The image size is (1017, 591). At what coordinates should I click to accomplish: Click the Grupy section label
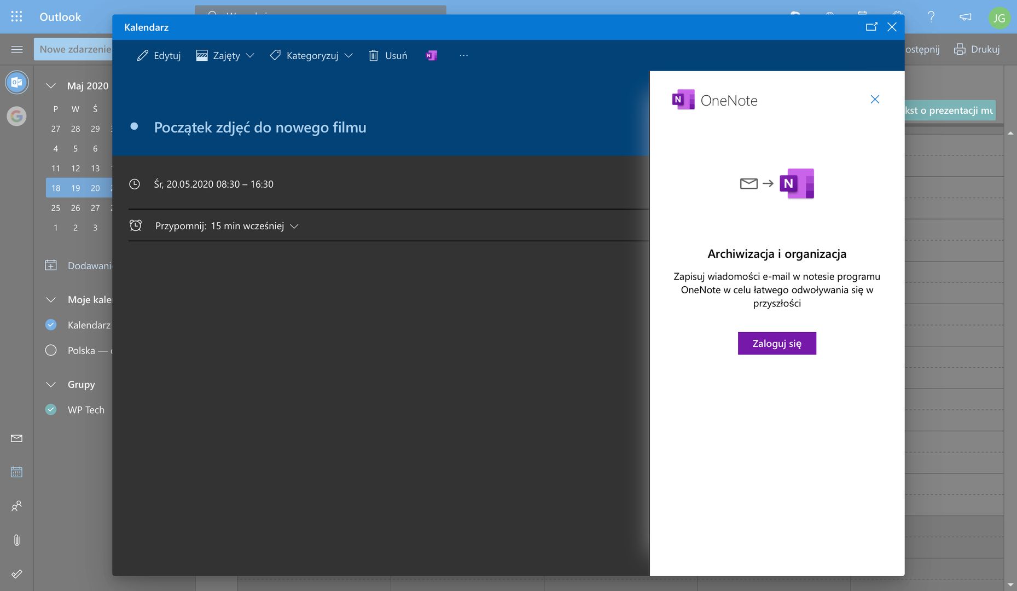click(x=81, y=384)
